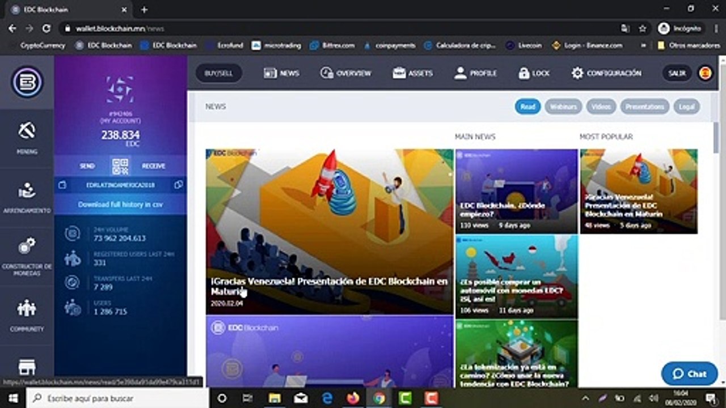
Task: Click the 24H volume value 73 962 204.613
Action: point(120,238)
